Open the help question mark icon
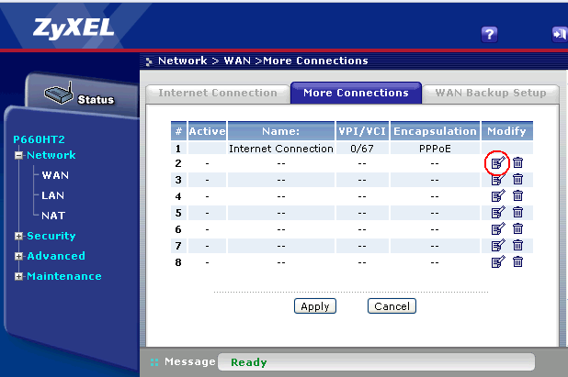568x377 pixels. point(490,34)
